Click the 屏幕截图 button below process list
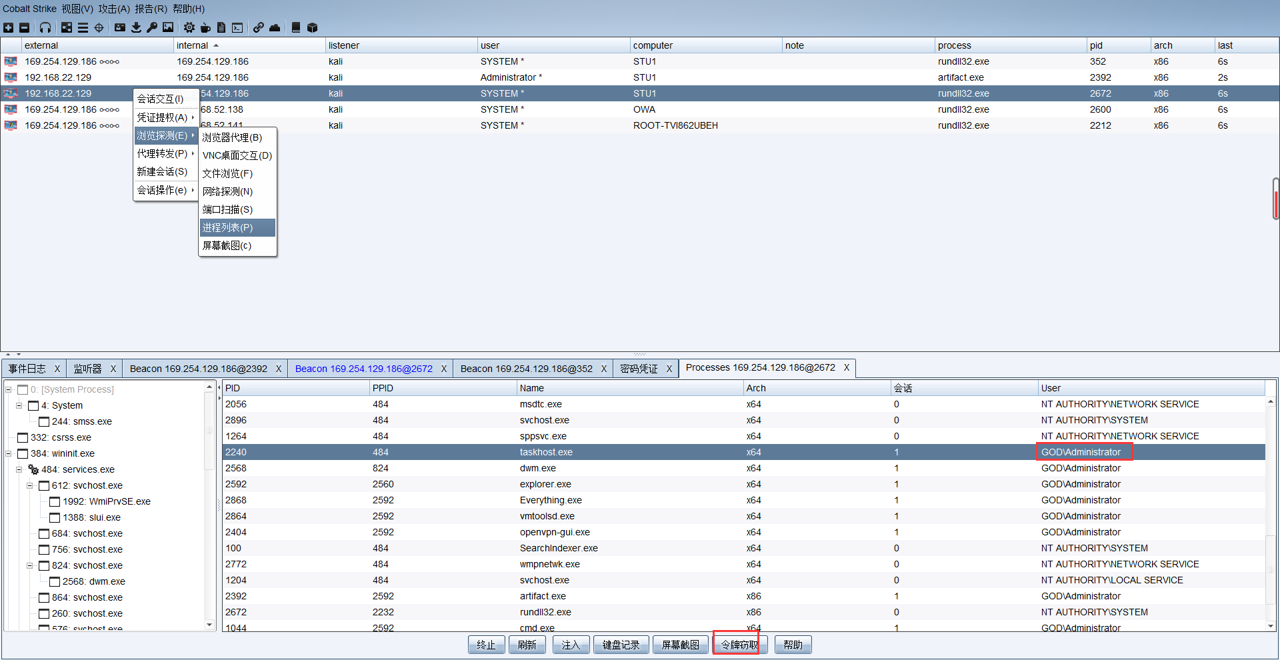 coord(680,645)
